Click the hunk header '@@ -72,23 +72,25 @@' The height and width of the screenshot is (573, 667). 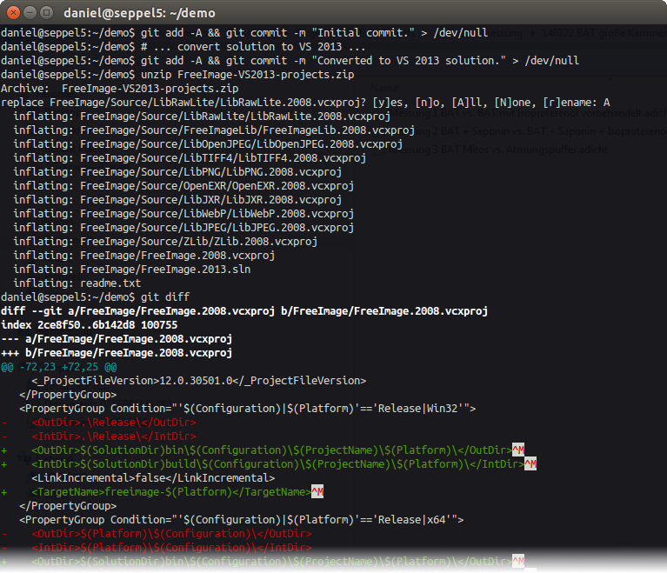pos(59,367)
